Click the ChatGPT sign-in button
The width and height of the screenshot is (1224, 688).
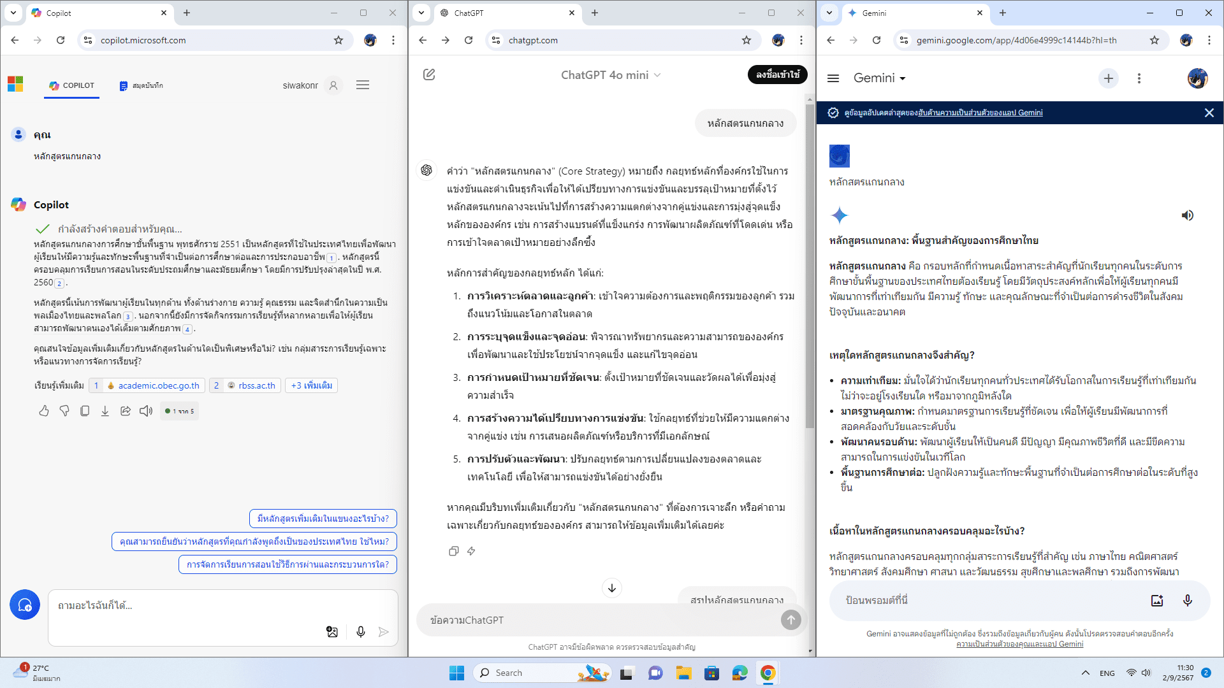pos(777,75)
